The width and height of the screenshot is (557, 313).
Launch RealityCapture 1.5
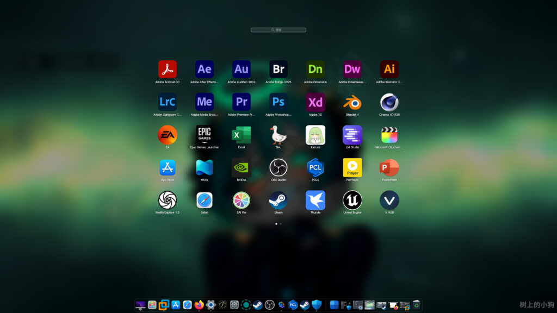click(x=168, y=200)
